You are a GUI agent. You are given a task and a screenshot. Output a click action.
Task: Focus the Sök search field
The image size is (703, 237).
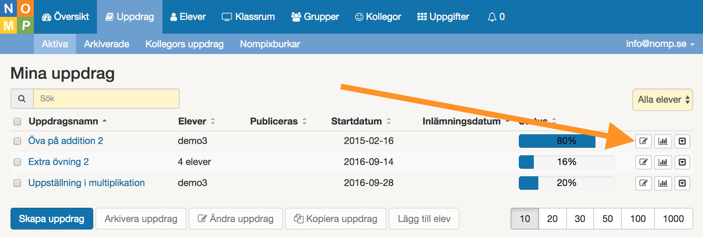[x=106, y=99]
